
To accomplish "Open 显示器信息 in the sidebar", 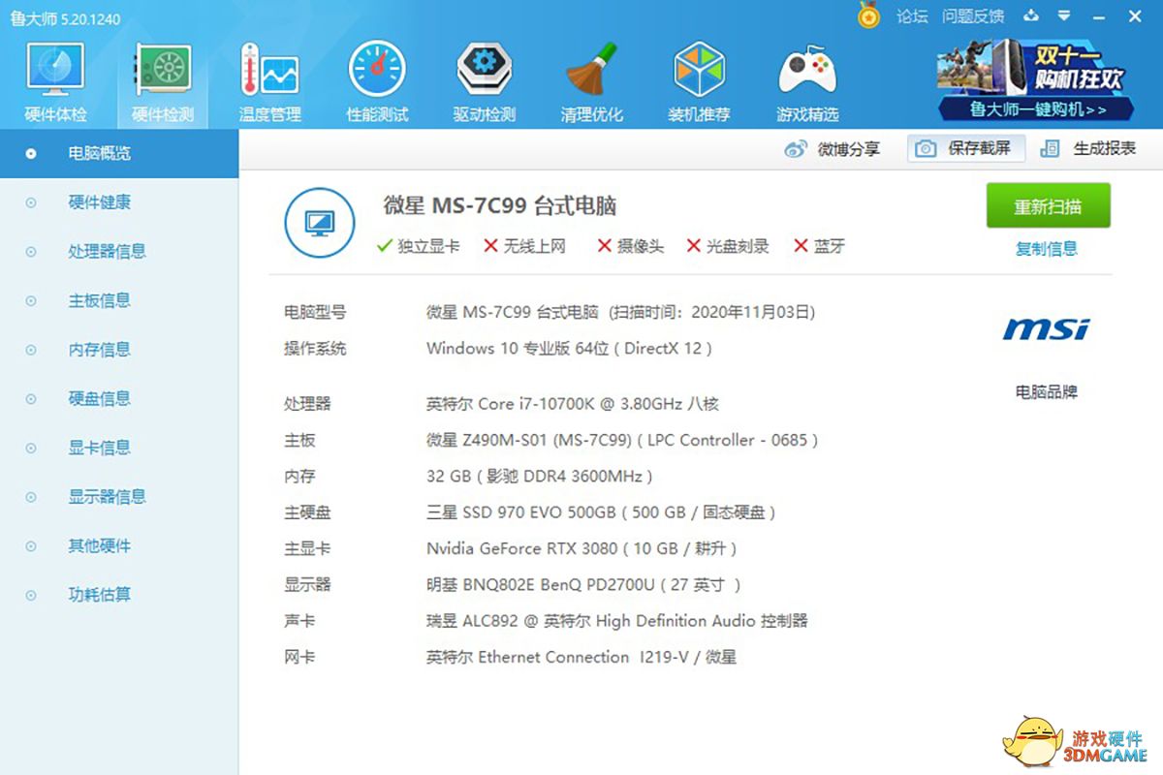I will 119,497.
